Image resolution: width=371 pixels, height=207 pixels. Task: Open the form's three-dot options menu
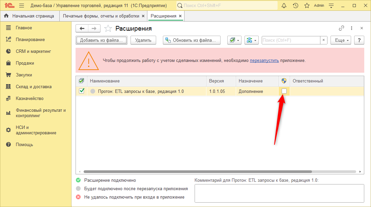point(351,28)
